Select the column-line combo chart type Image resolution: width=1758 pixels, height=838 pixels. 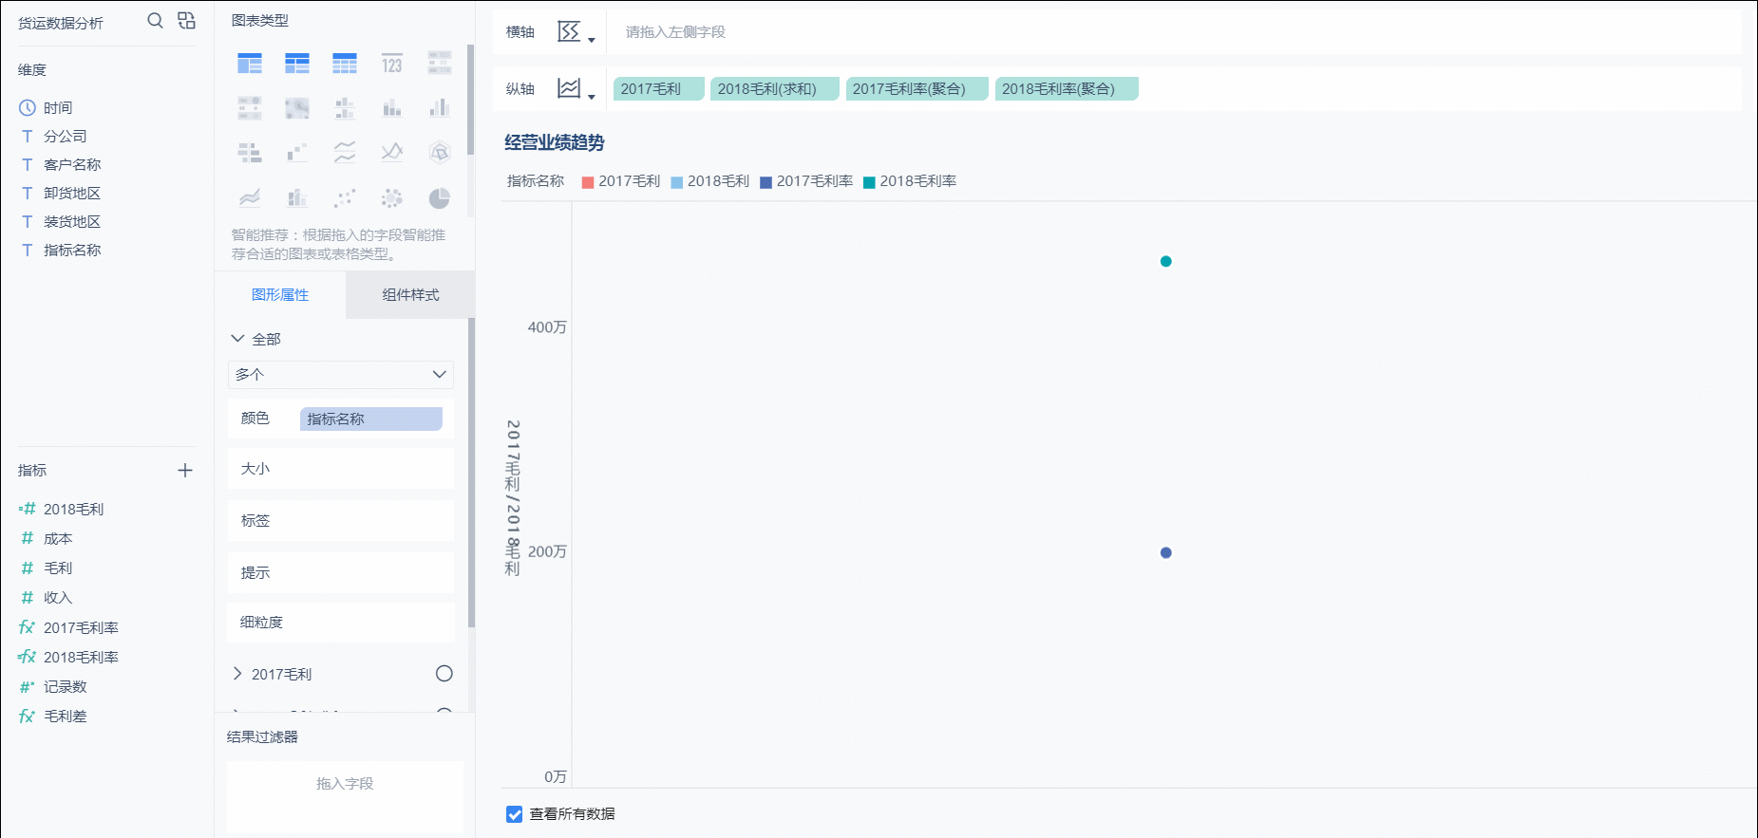coord(297,198)
